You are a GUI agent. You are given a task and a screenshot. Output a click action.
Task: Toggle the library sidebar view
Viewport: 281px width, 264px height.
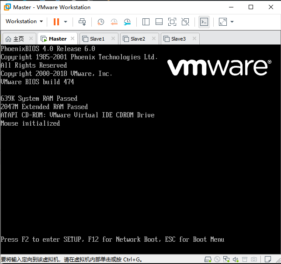[x=146, y=22]
